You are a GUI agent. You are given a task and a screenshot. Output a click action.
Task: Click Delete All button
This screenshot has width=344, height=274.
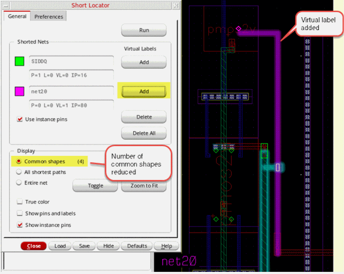point(144,133)
